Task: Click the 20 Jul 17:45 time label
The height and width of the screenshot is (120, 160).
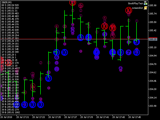Action: pos(135,117)
